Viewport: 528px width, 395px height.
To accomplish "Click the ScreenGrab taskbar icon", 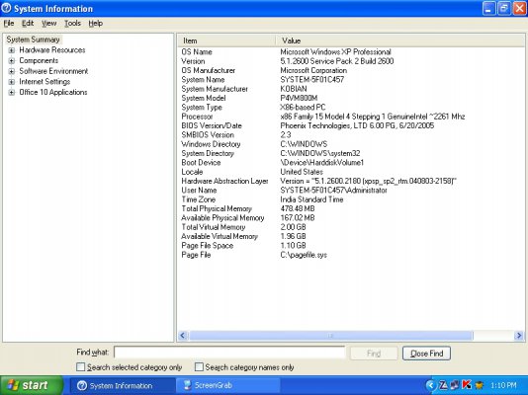I will (x=187, y=385).
